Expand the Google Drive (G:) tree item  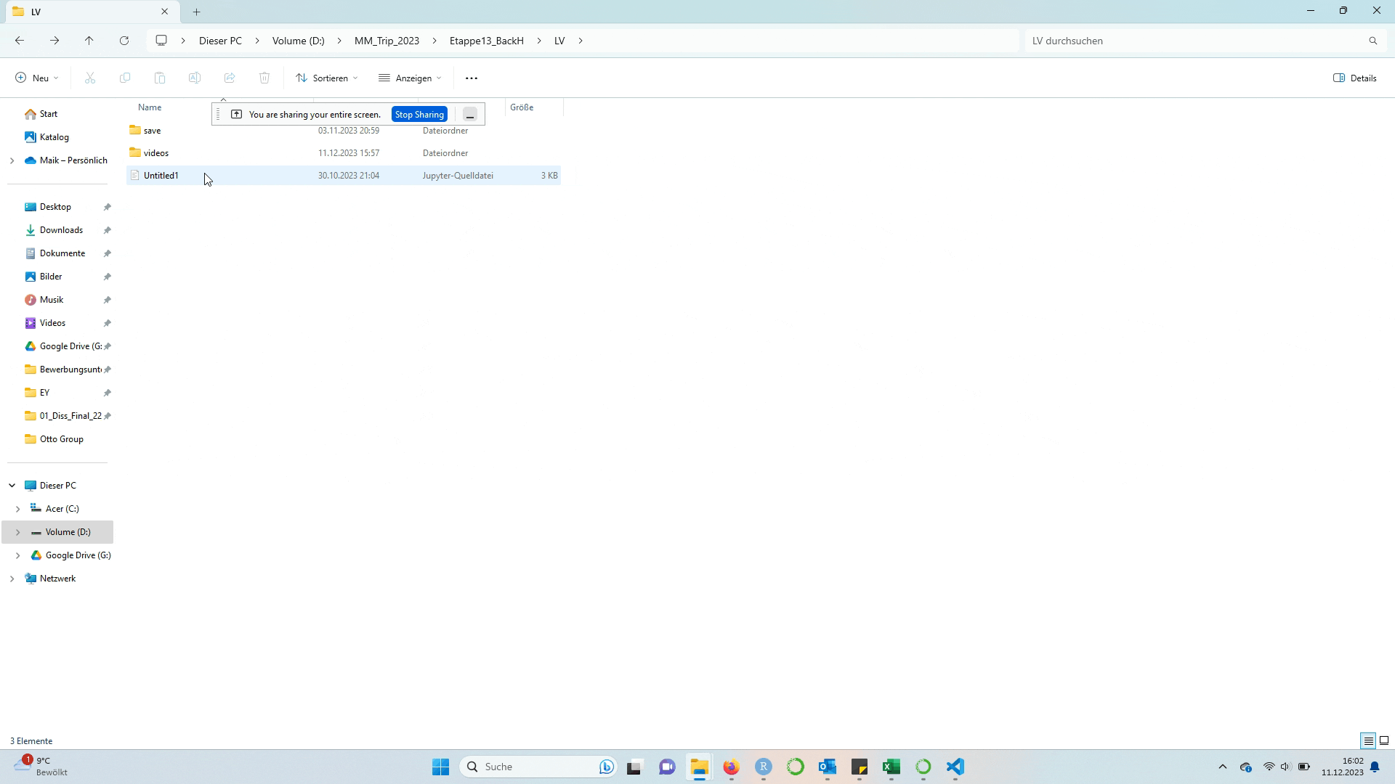pos(17,555)
